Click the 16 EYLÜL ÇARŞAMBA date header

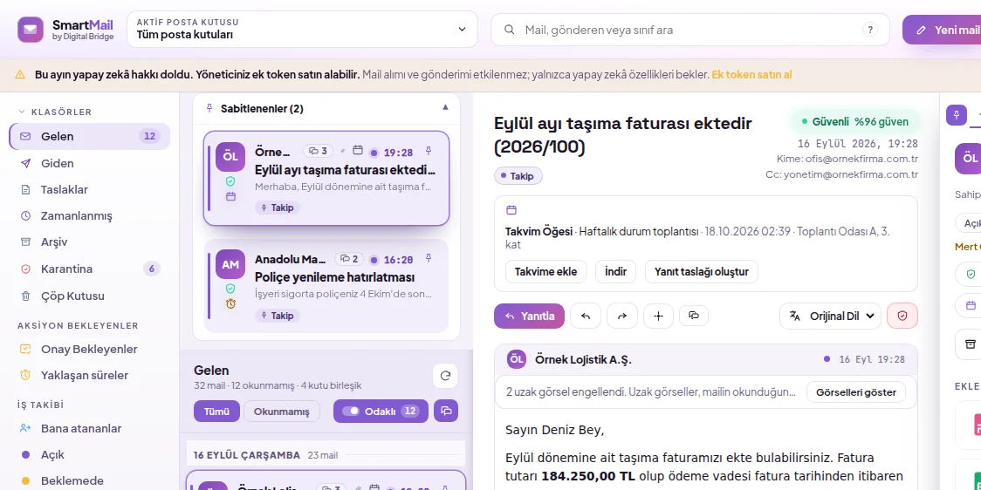coord(246,455)
